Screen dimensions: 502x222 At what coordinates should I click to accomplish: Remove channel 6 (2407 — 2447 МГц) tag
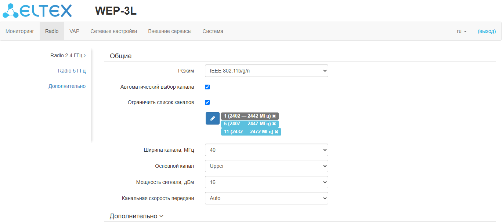tap(274, 124)
